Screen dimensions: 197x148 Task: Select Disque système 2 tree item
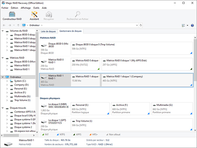tap(23, 127)
